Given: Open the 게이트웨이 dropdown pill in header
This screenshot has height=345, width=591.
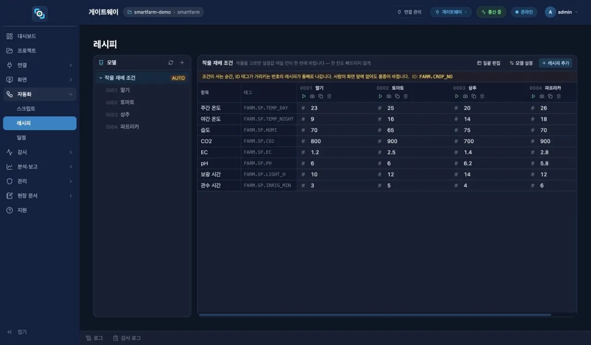Looking at the screenshot, I should click(x=451, y=12).
